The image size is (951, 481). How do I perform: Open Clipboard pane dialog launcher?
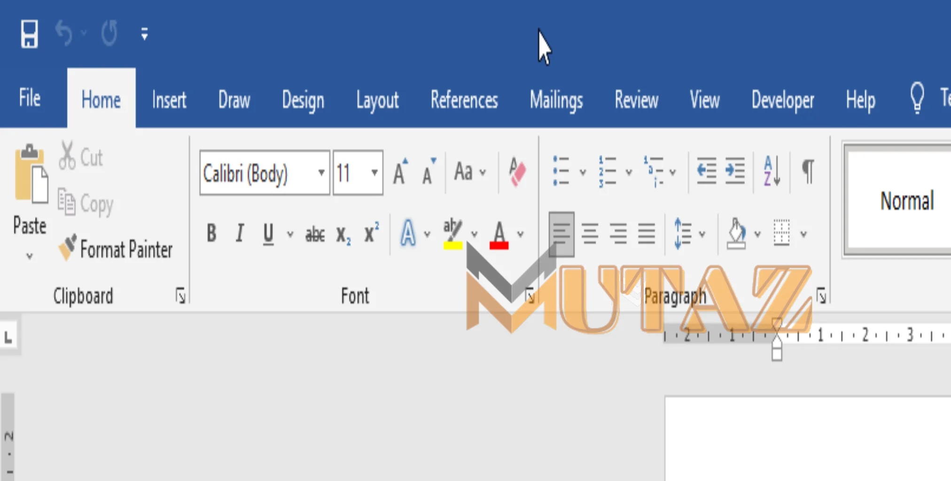click(x=180, y=296)
